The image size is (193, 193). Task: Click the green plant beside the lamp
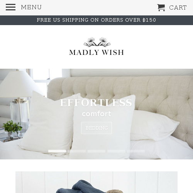(x=12, y=127)
